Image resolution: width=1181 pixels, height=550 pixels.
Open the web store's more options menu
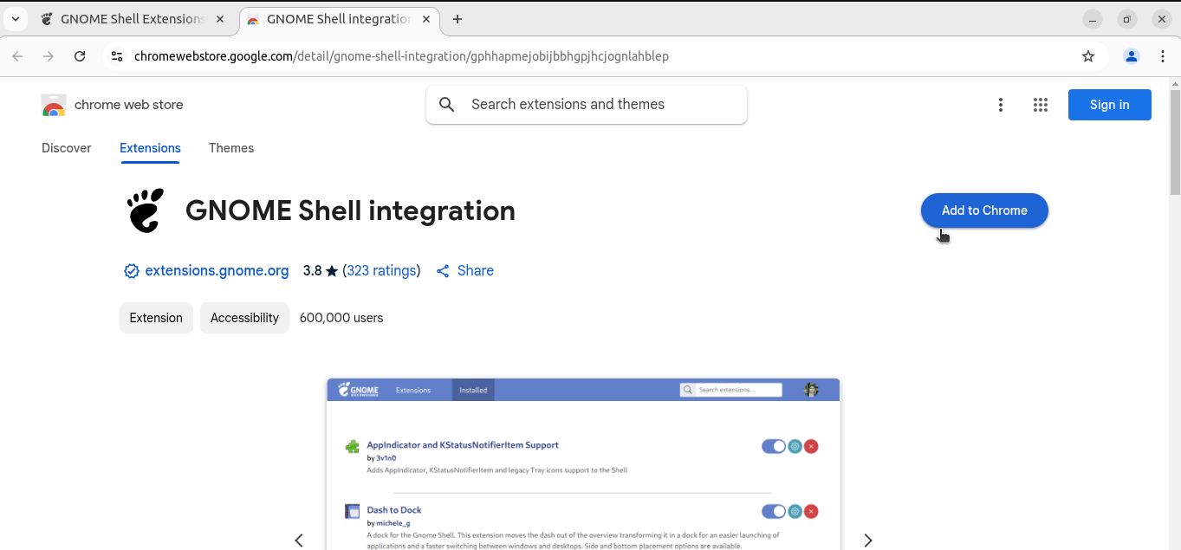(x=1001, y=105)
